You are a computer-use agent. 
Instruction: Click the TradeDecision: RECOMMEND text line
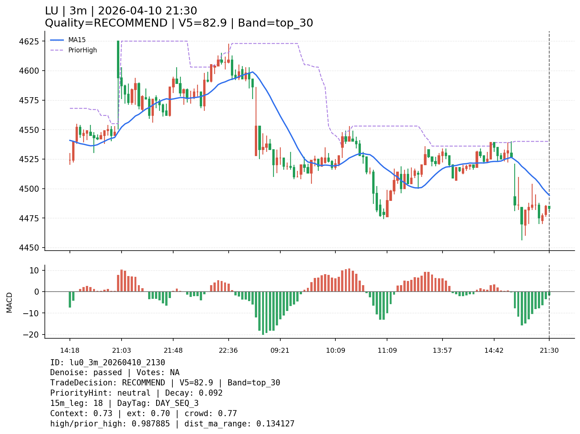coord(165,383)
